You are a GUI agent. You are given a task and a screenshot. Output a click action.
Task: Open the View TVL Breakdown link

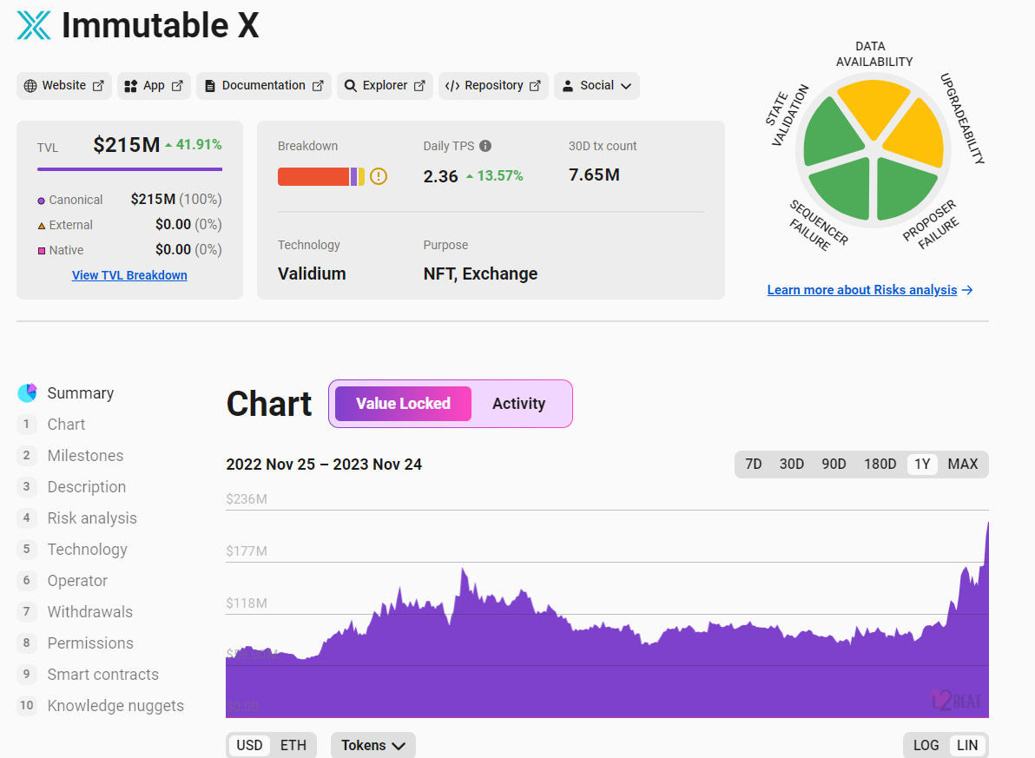[129, 275]
